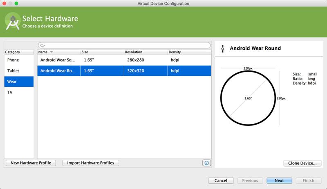
Task: Select the Android Wear Round device row
Action: point(124,71)
